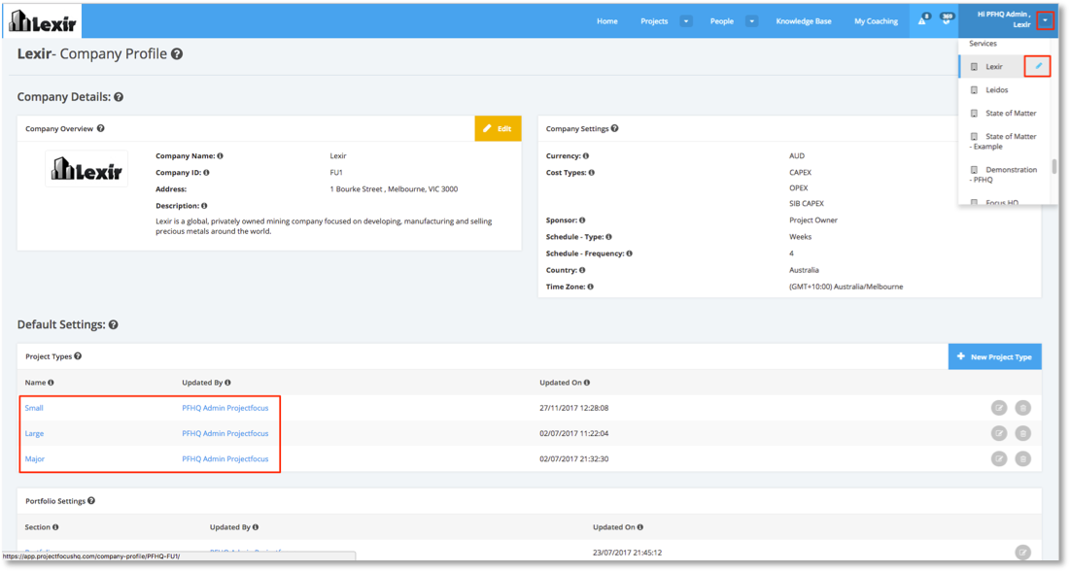Click '(GMT+10:00) Australia/Melbourne' value
The height and width of the screenshot is (572, 1071).
[x=846, y=286]
